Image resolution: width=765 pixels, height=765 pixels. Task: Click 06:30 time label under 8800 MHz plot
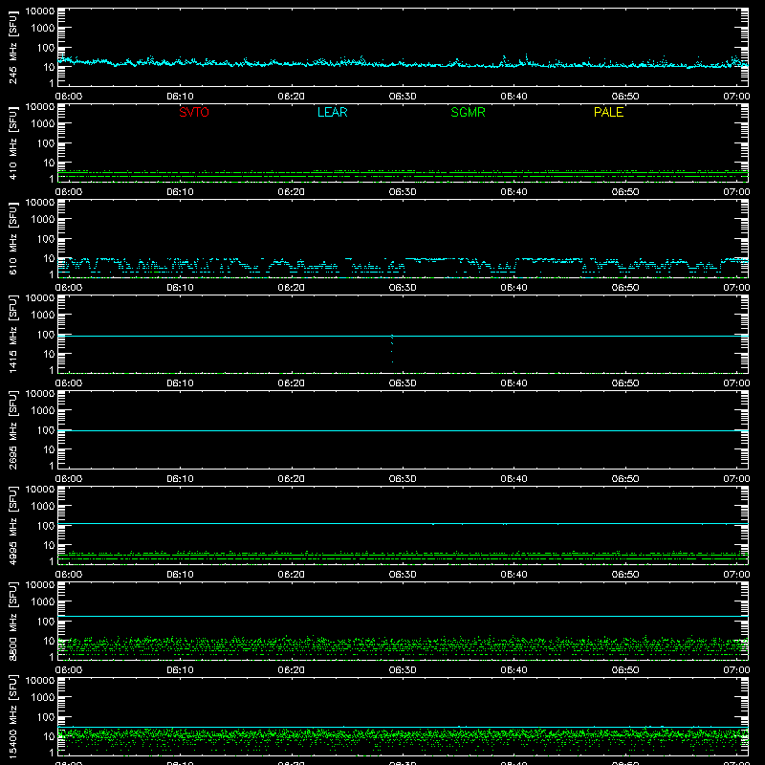[x=403, y=670]
